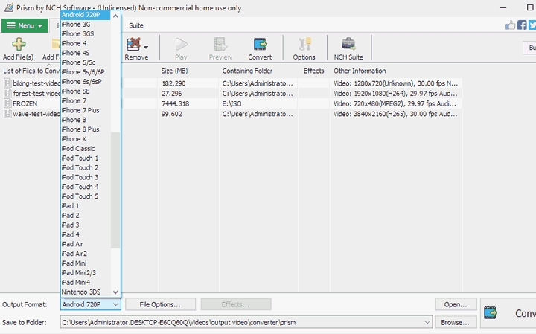536x334 pixels.
Task: Click the Open... button
Action: point(456,304)
